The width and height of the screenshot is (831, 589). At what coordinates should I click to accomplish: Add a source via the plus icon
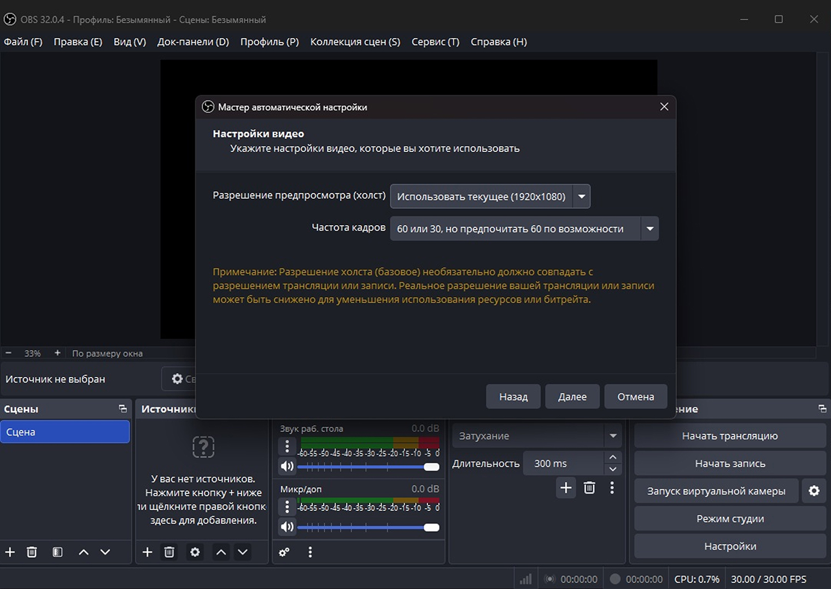(x=147, y=552)
